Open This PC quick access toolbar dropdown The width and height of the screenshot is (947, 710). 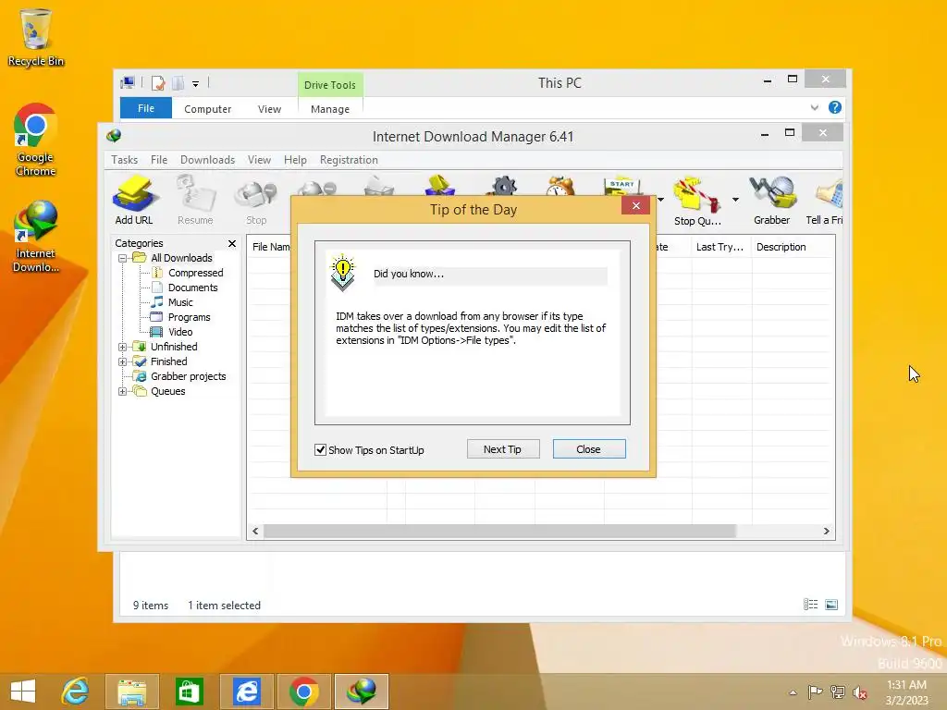pyautogui.click(x=196, y=83)
